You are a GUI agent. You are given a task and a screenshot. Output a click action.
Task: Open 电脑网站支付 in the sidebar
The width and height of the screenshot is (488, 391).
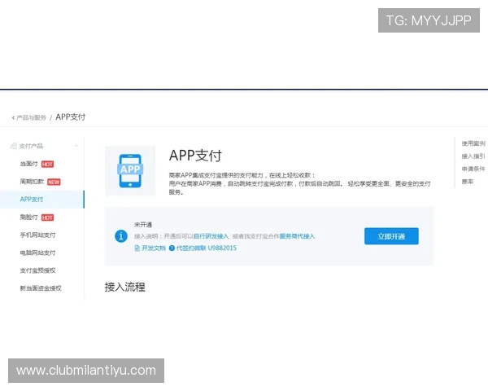[x=37, y=253]
